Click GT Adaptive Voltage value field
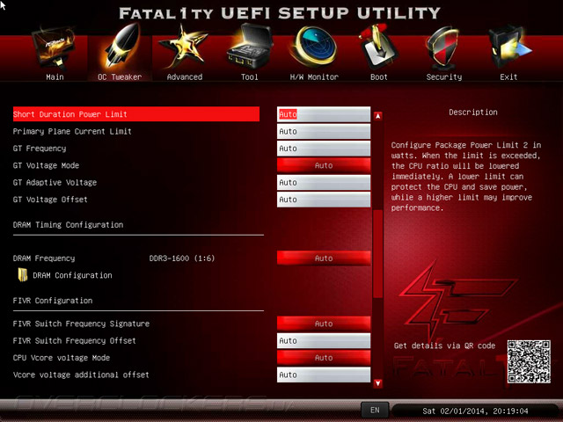The height and width of the screenshot is (422, 563). pyautogui.click(x=324, y=182)
